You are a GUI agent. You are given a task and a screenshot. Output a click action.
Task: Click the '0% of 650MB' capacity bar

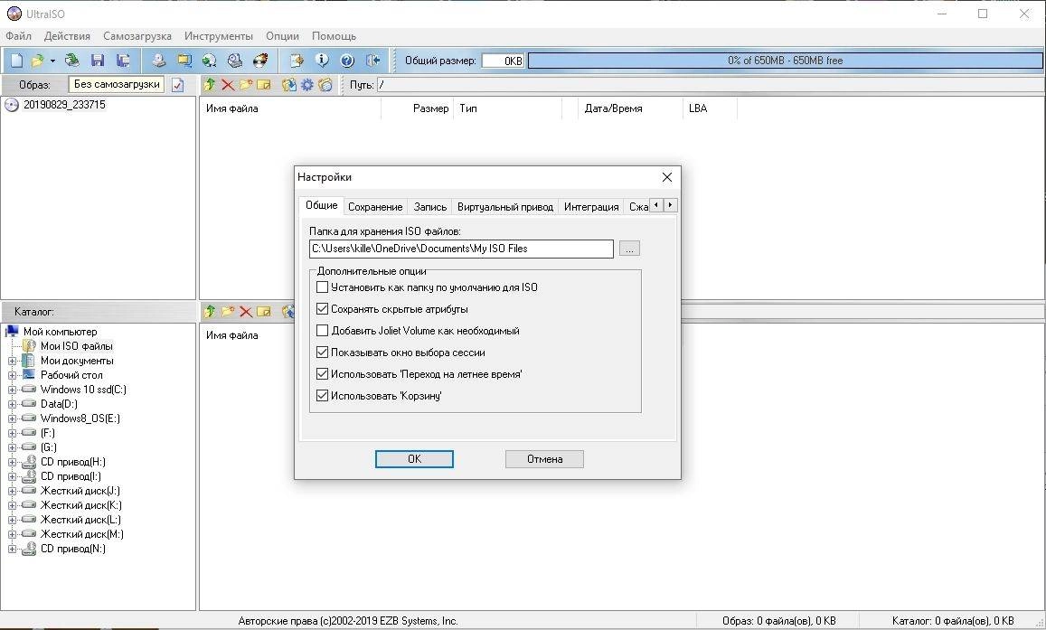coord(785,61)
